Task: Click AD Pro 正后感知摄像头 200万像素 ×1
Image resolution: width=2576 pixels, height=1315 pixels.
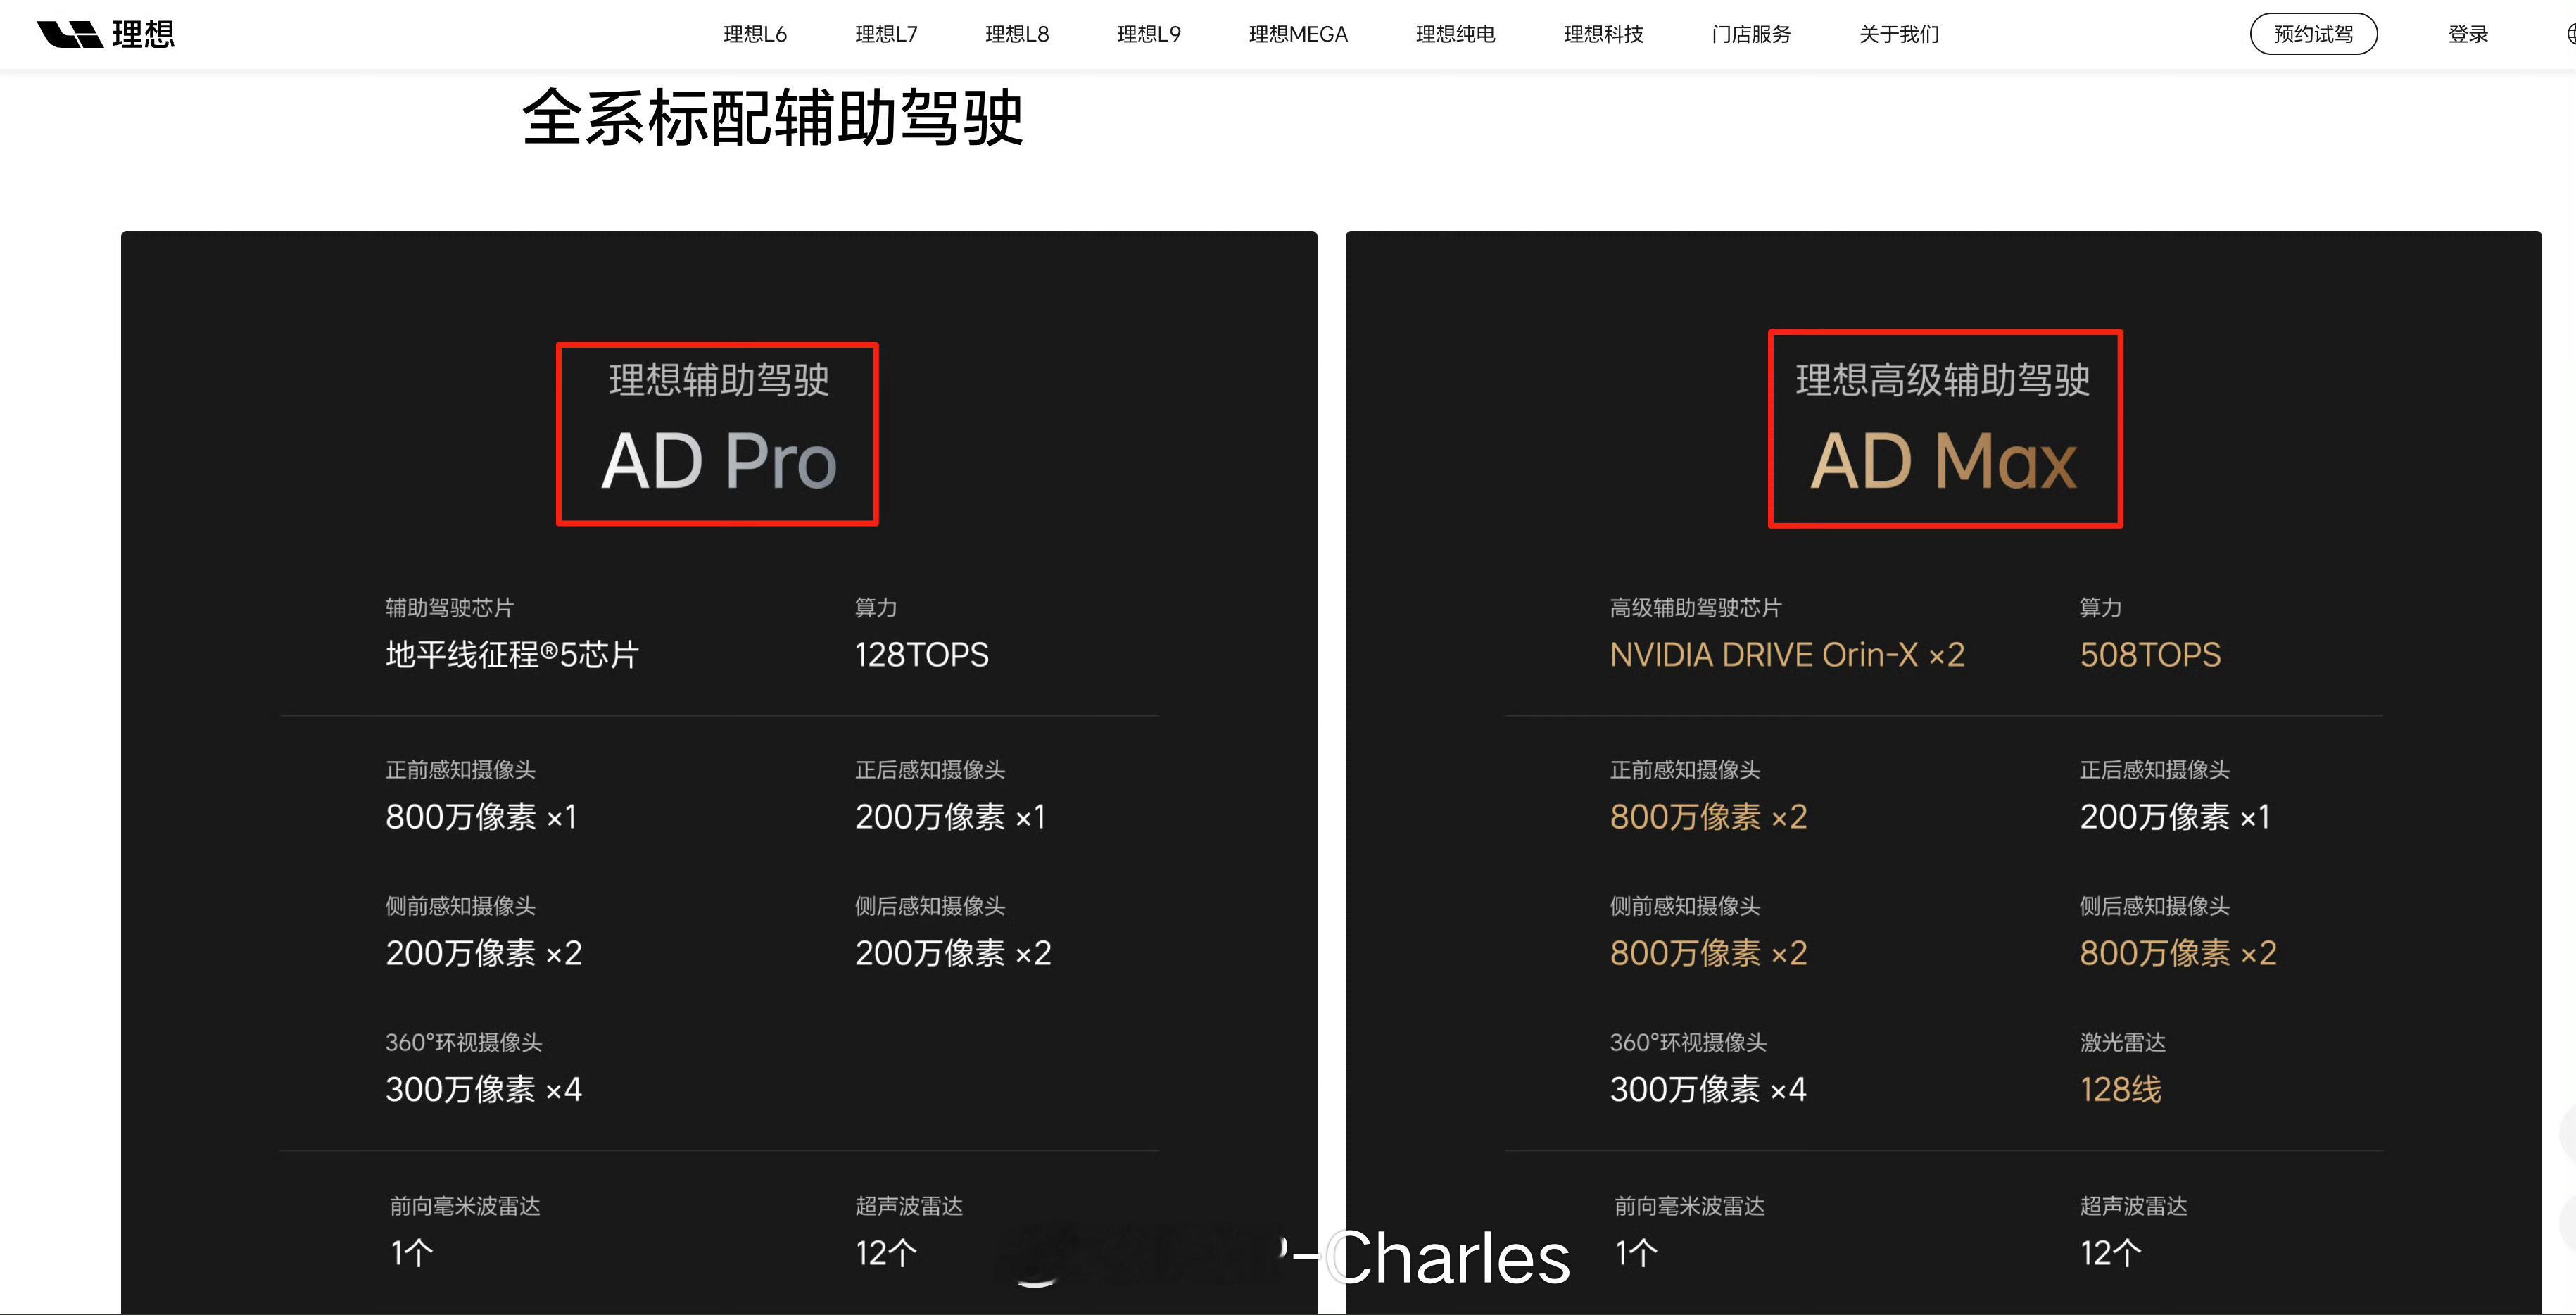Action: [x=950, y=817]
